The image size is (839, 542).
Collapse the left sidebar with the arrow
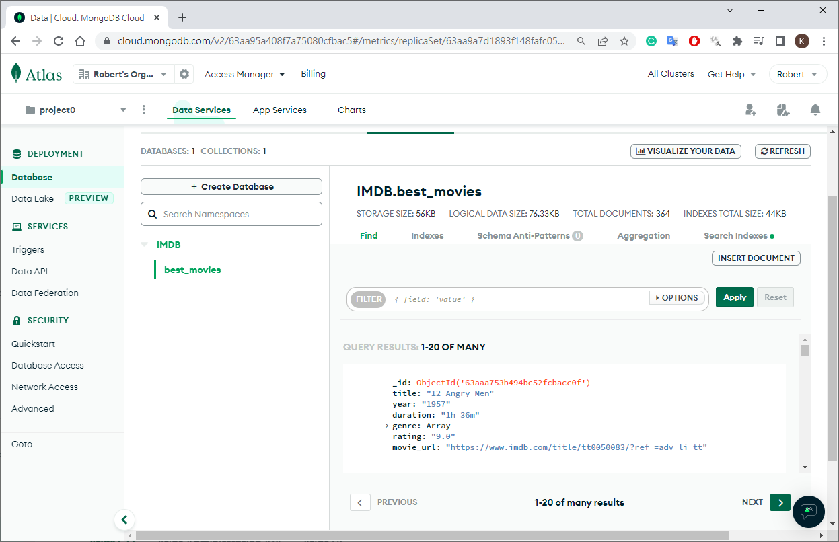point(124,519)
